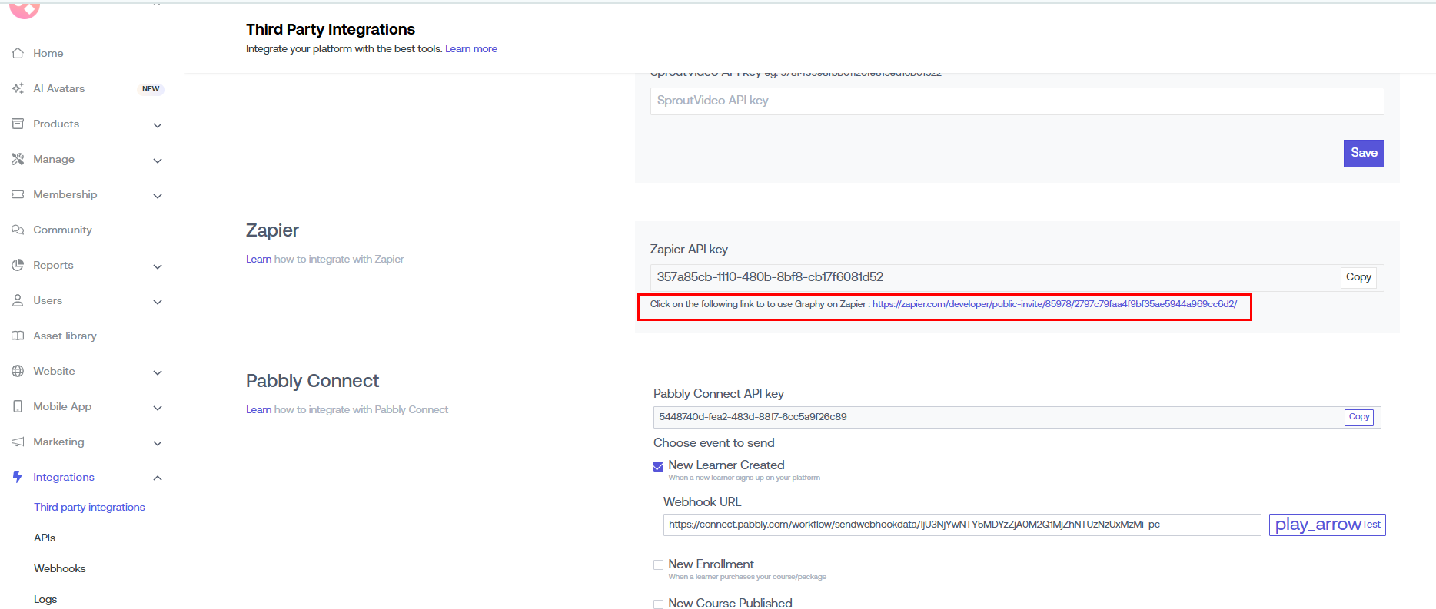Click the AI Avatars sparkle icon
1436x609 pixels.
(18, 88)
